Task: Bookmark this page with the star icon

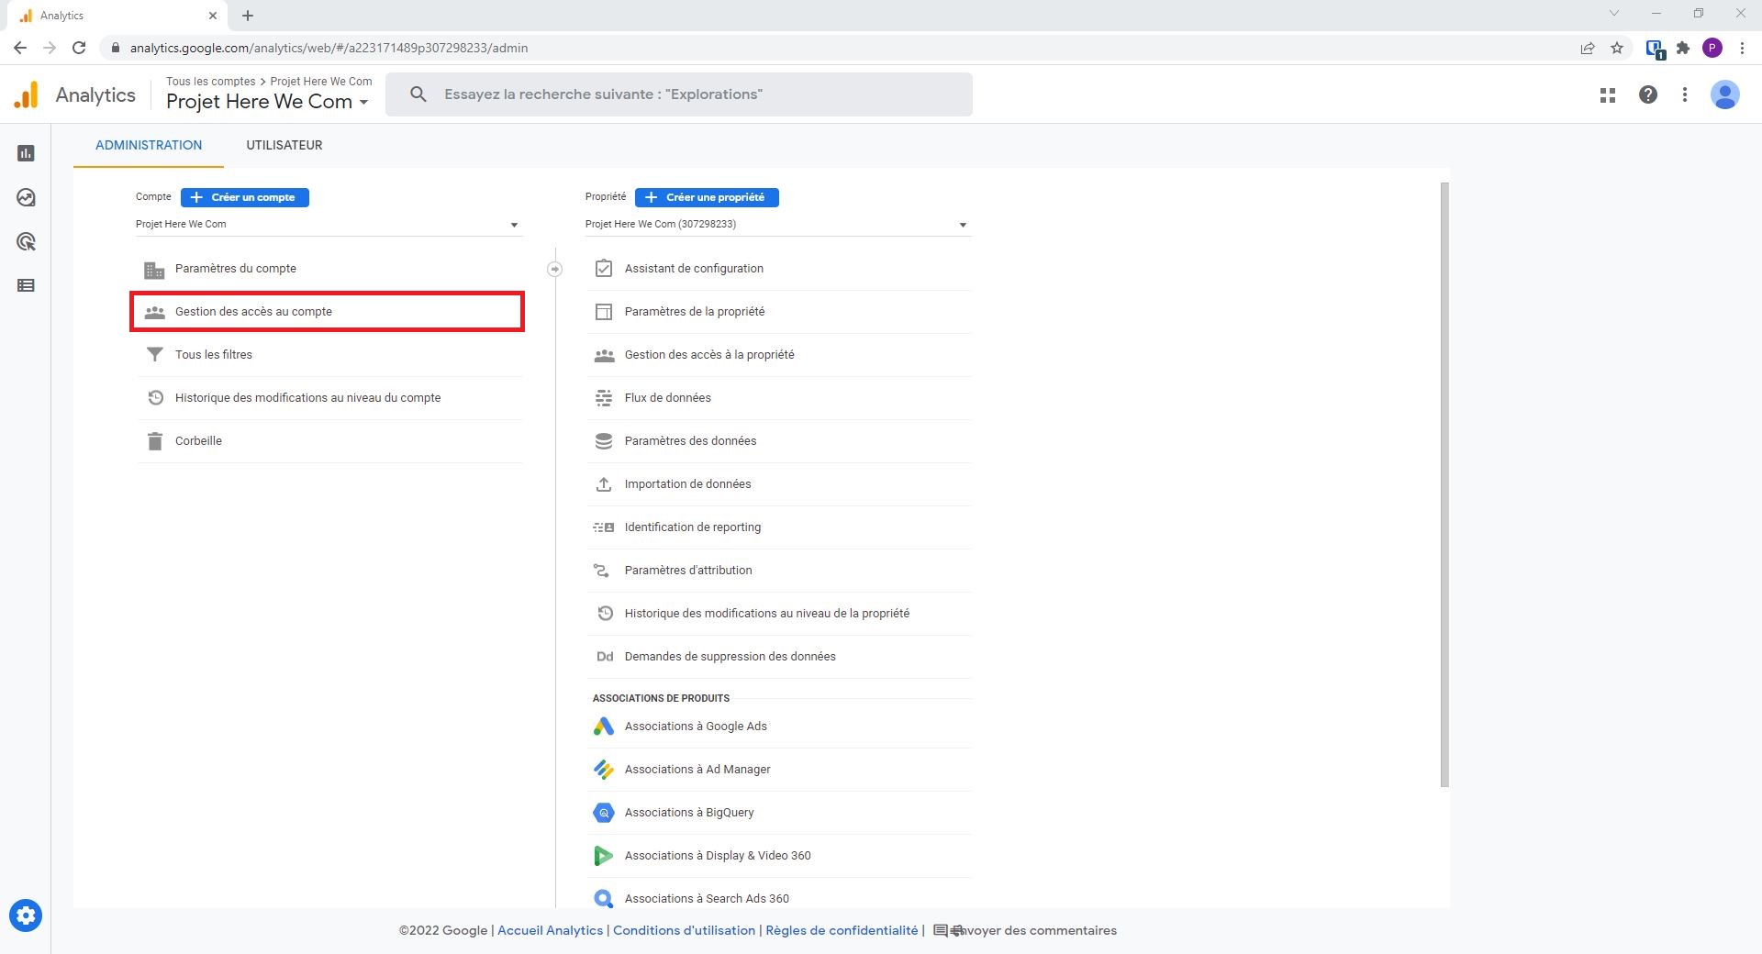Action: 1617,48
